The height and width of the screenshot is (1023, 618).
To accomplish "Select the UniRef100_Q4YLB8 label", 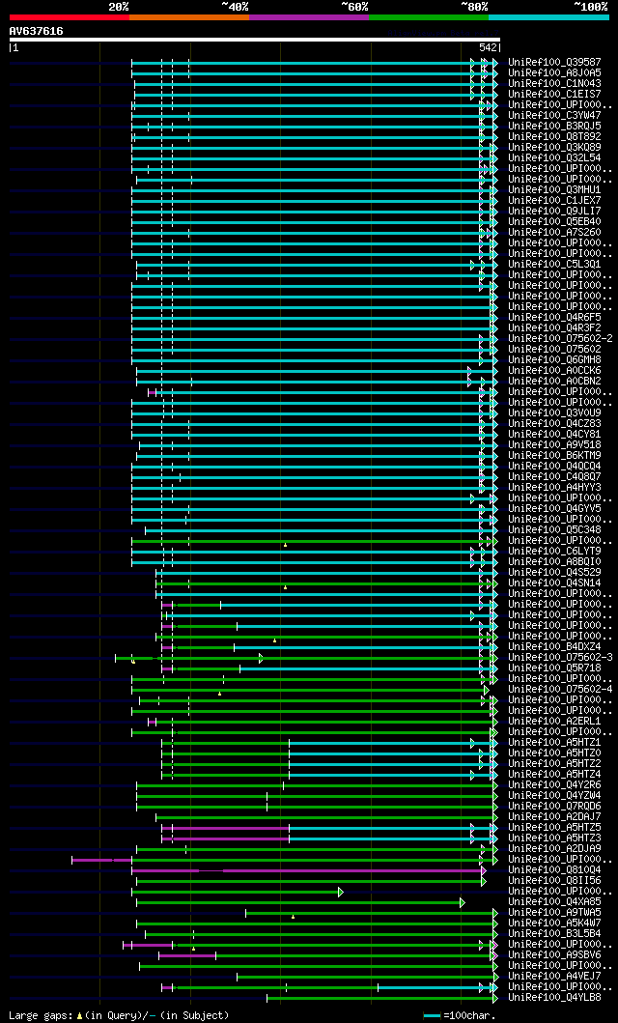I will [555, 998].
